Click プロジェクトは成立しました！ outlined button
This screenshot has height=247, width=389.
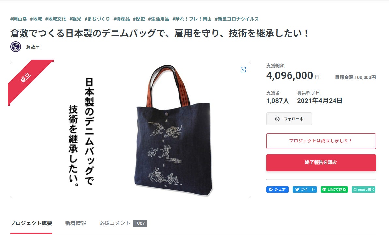pos(321,141)
